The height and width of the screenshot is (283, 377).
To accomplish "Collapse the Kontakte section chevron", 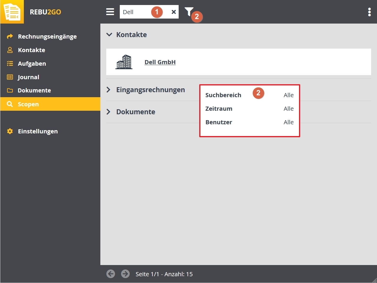I will click(109, 35).
